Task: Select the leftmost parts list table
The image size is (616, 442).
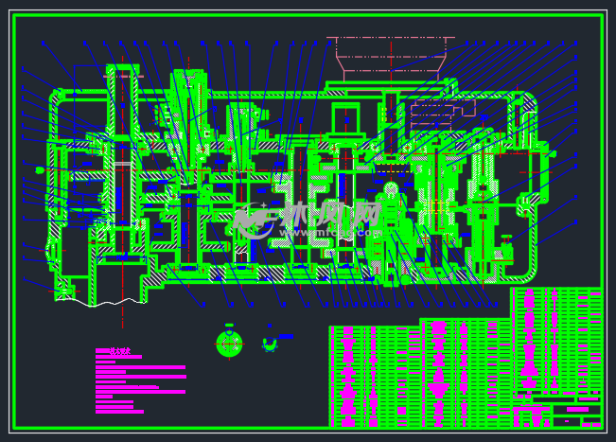Action: pyautogui.click(x=375, y=377)
